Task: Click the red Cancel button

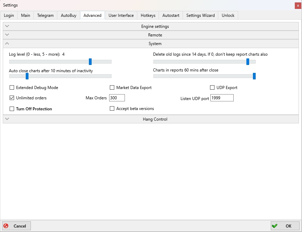Action: 16,226
